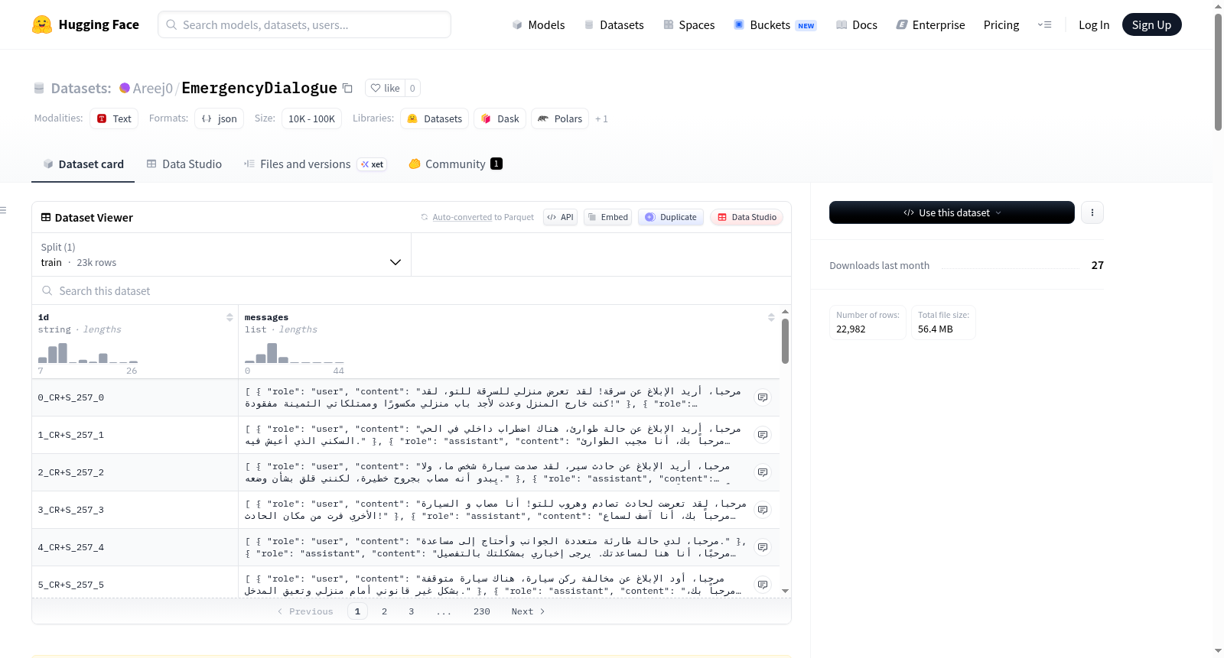Copy dataset name with the copy icon
The height and width of the screenshot is (658, 1224).
coord(347,88)
